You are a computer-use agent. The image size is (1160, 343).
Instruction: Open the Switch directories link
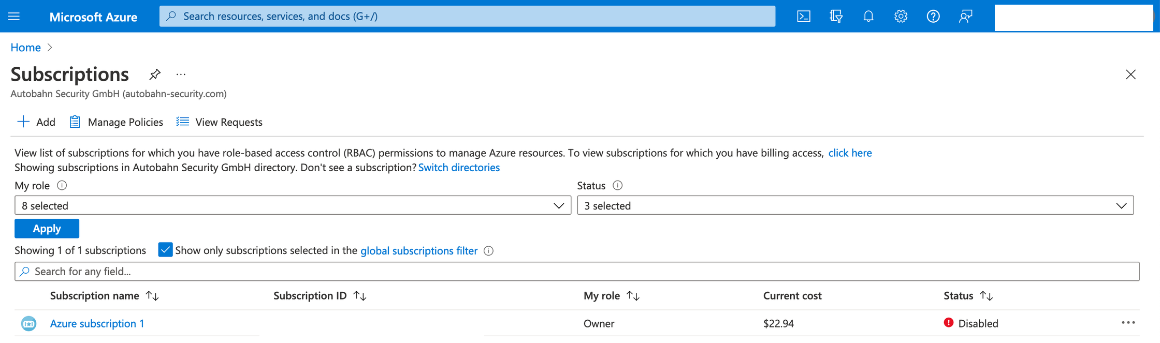459,168
